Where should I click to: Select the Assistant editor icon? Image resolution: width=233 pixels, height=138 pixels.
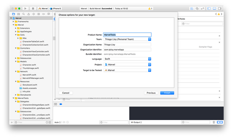point(197,8)
